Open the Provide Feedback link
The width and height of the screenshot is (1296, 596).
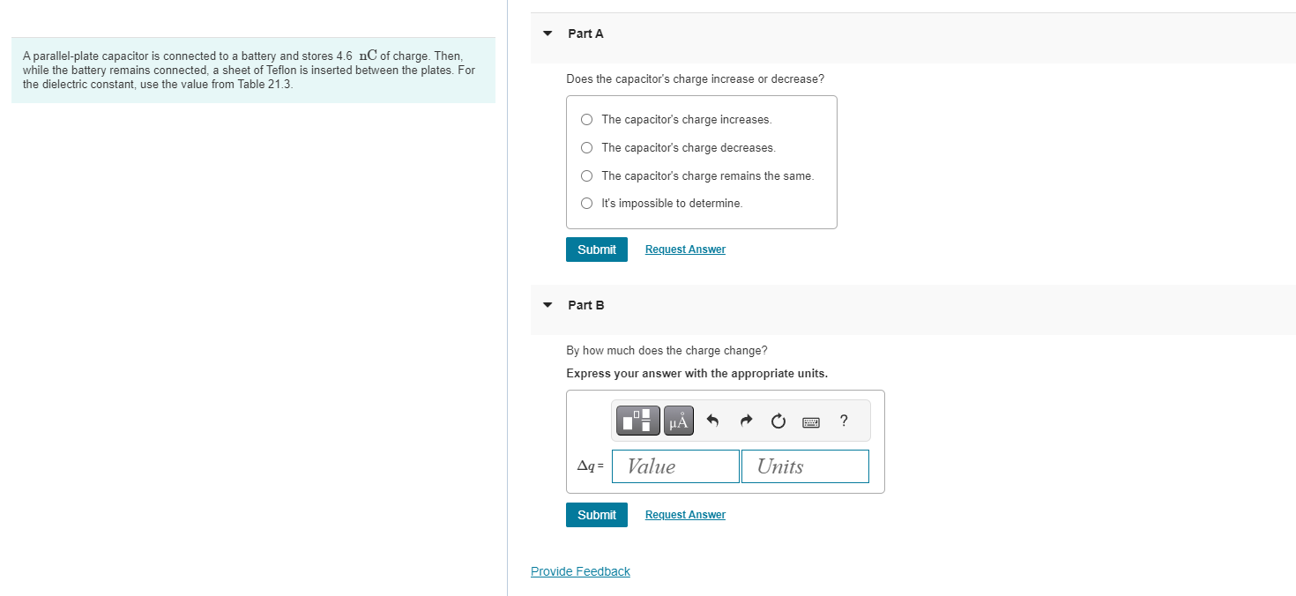[x=580, y=571]
